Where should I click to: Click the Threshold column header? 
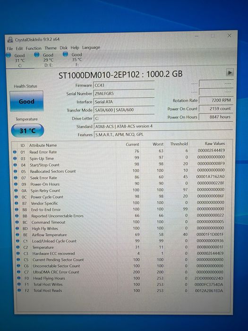click(179, 144)
